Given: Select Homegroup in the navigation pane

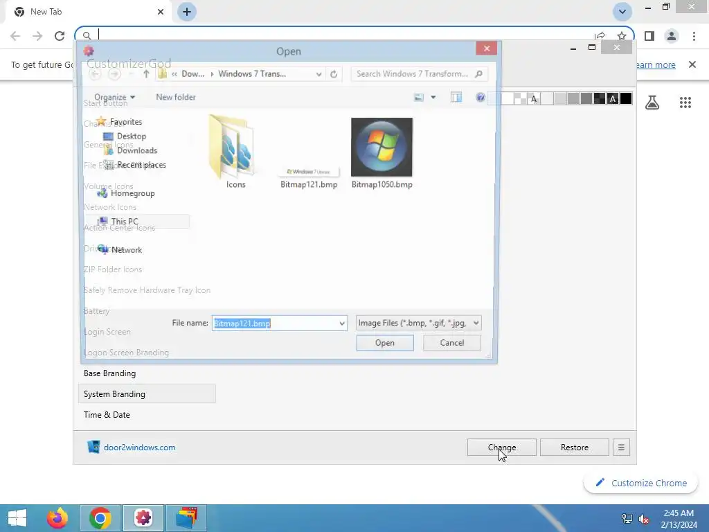Looking at the screenshot, I should 132,193.
